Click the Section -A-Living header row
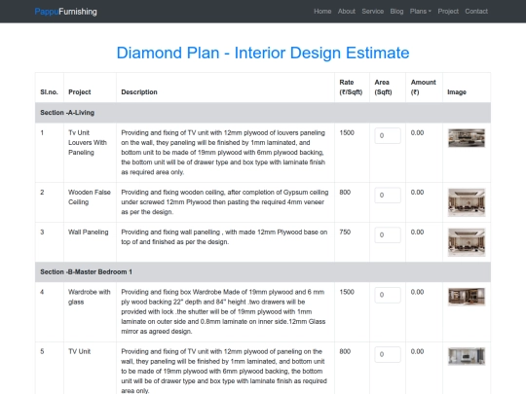 tap(263, 113)
